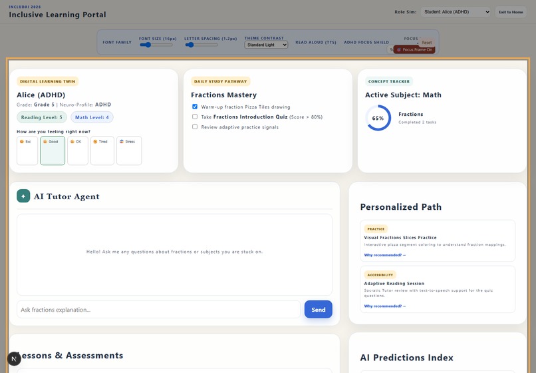Click the Font Family label
This screenshot has height=373, width=536.
pyautogui.click(x=117, y=43)
